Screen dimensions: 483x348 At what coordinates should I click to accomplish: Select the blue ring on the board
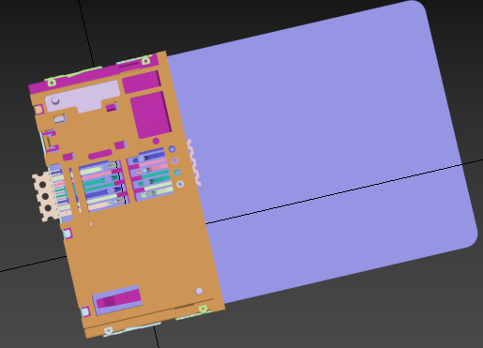pyautogui.click(x=172, y=149)
